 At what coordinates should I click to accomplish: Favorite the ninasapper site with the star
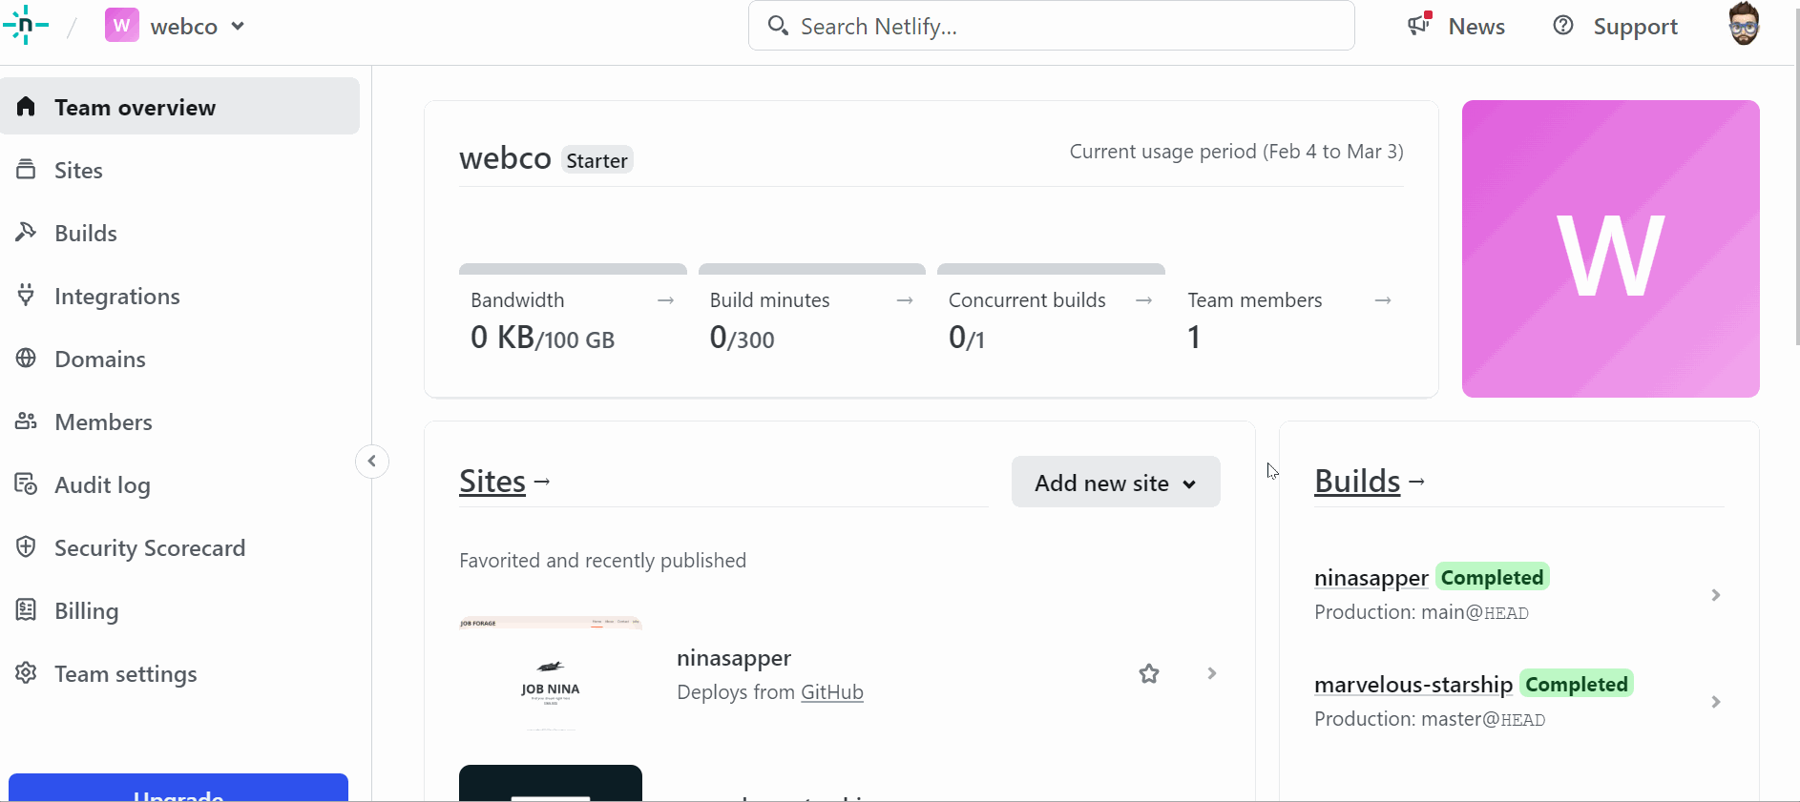[x=1149, y=673]
